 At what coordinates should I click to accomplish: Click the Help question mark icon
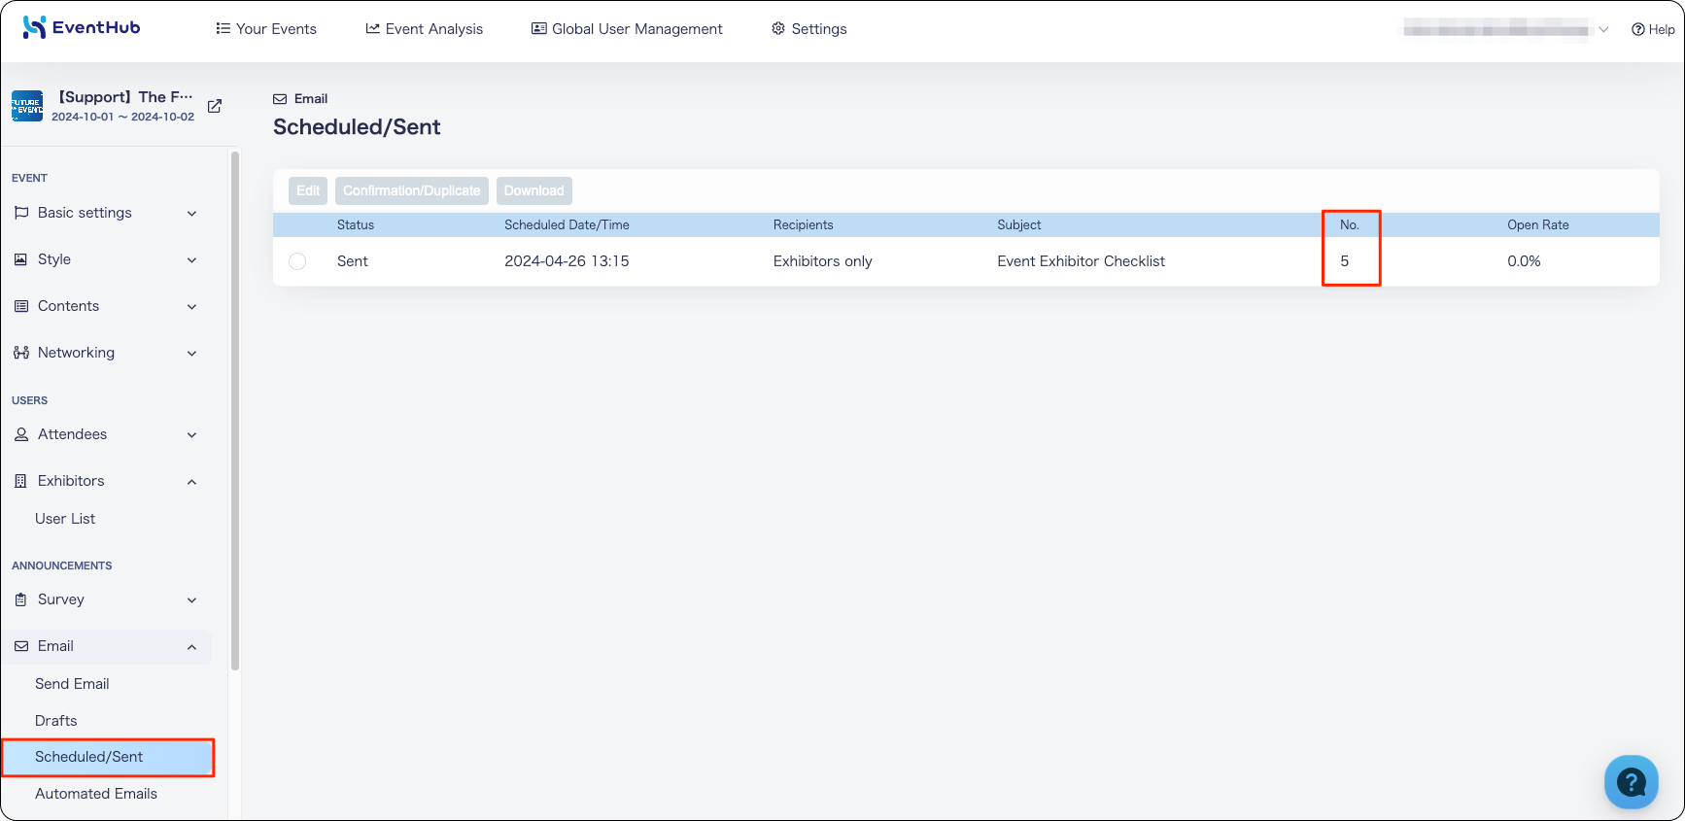click(x=1637, y=29)
